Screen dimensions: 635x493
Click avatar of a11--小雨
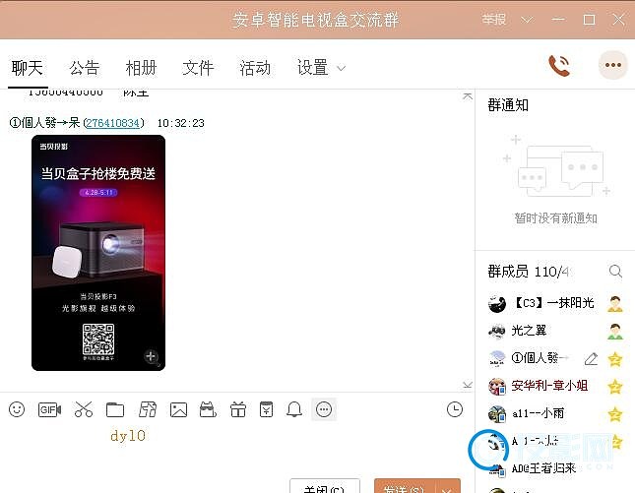[497, 414]
